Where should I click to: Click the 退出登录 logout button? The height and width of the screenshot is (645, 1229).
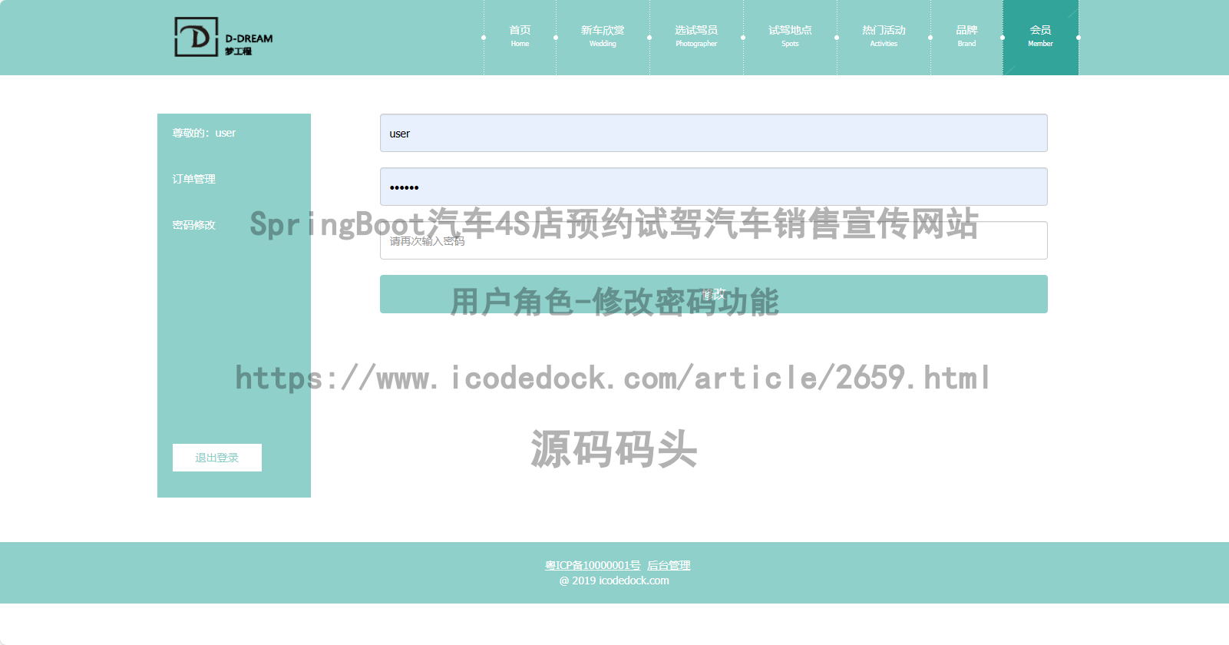click(x=217, y=458)
